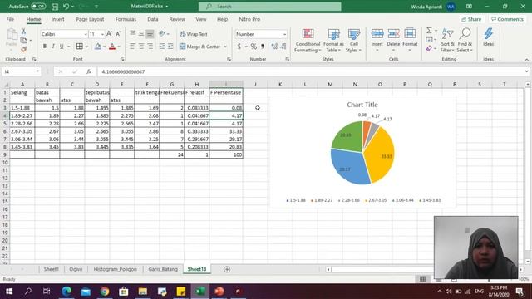Open Format as Table gallery
This screenshot has width=532, height=299.
(x=333, y=41)
